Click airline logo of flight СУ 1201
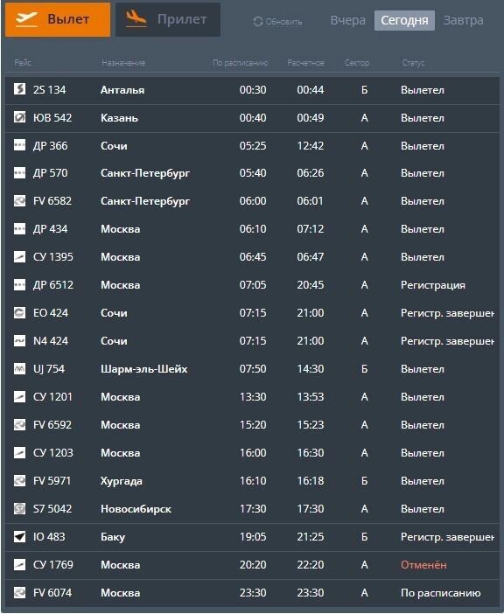The height and width of the screenshot is (614, 504). (19, 397)
